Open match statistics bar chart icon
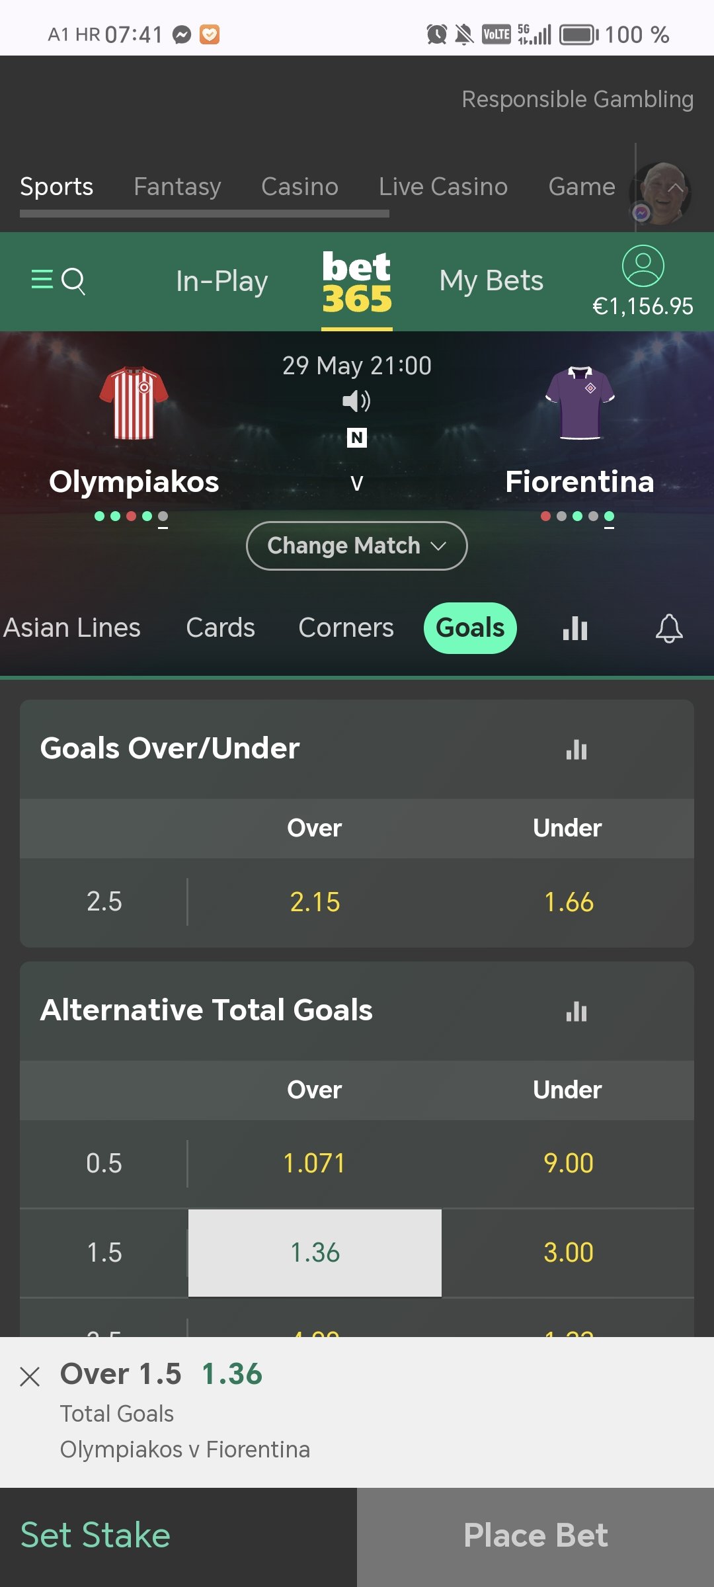 [575, 628]
